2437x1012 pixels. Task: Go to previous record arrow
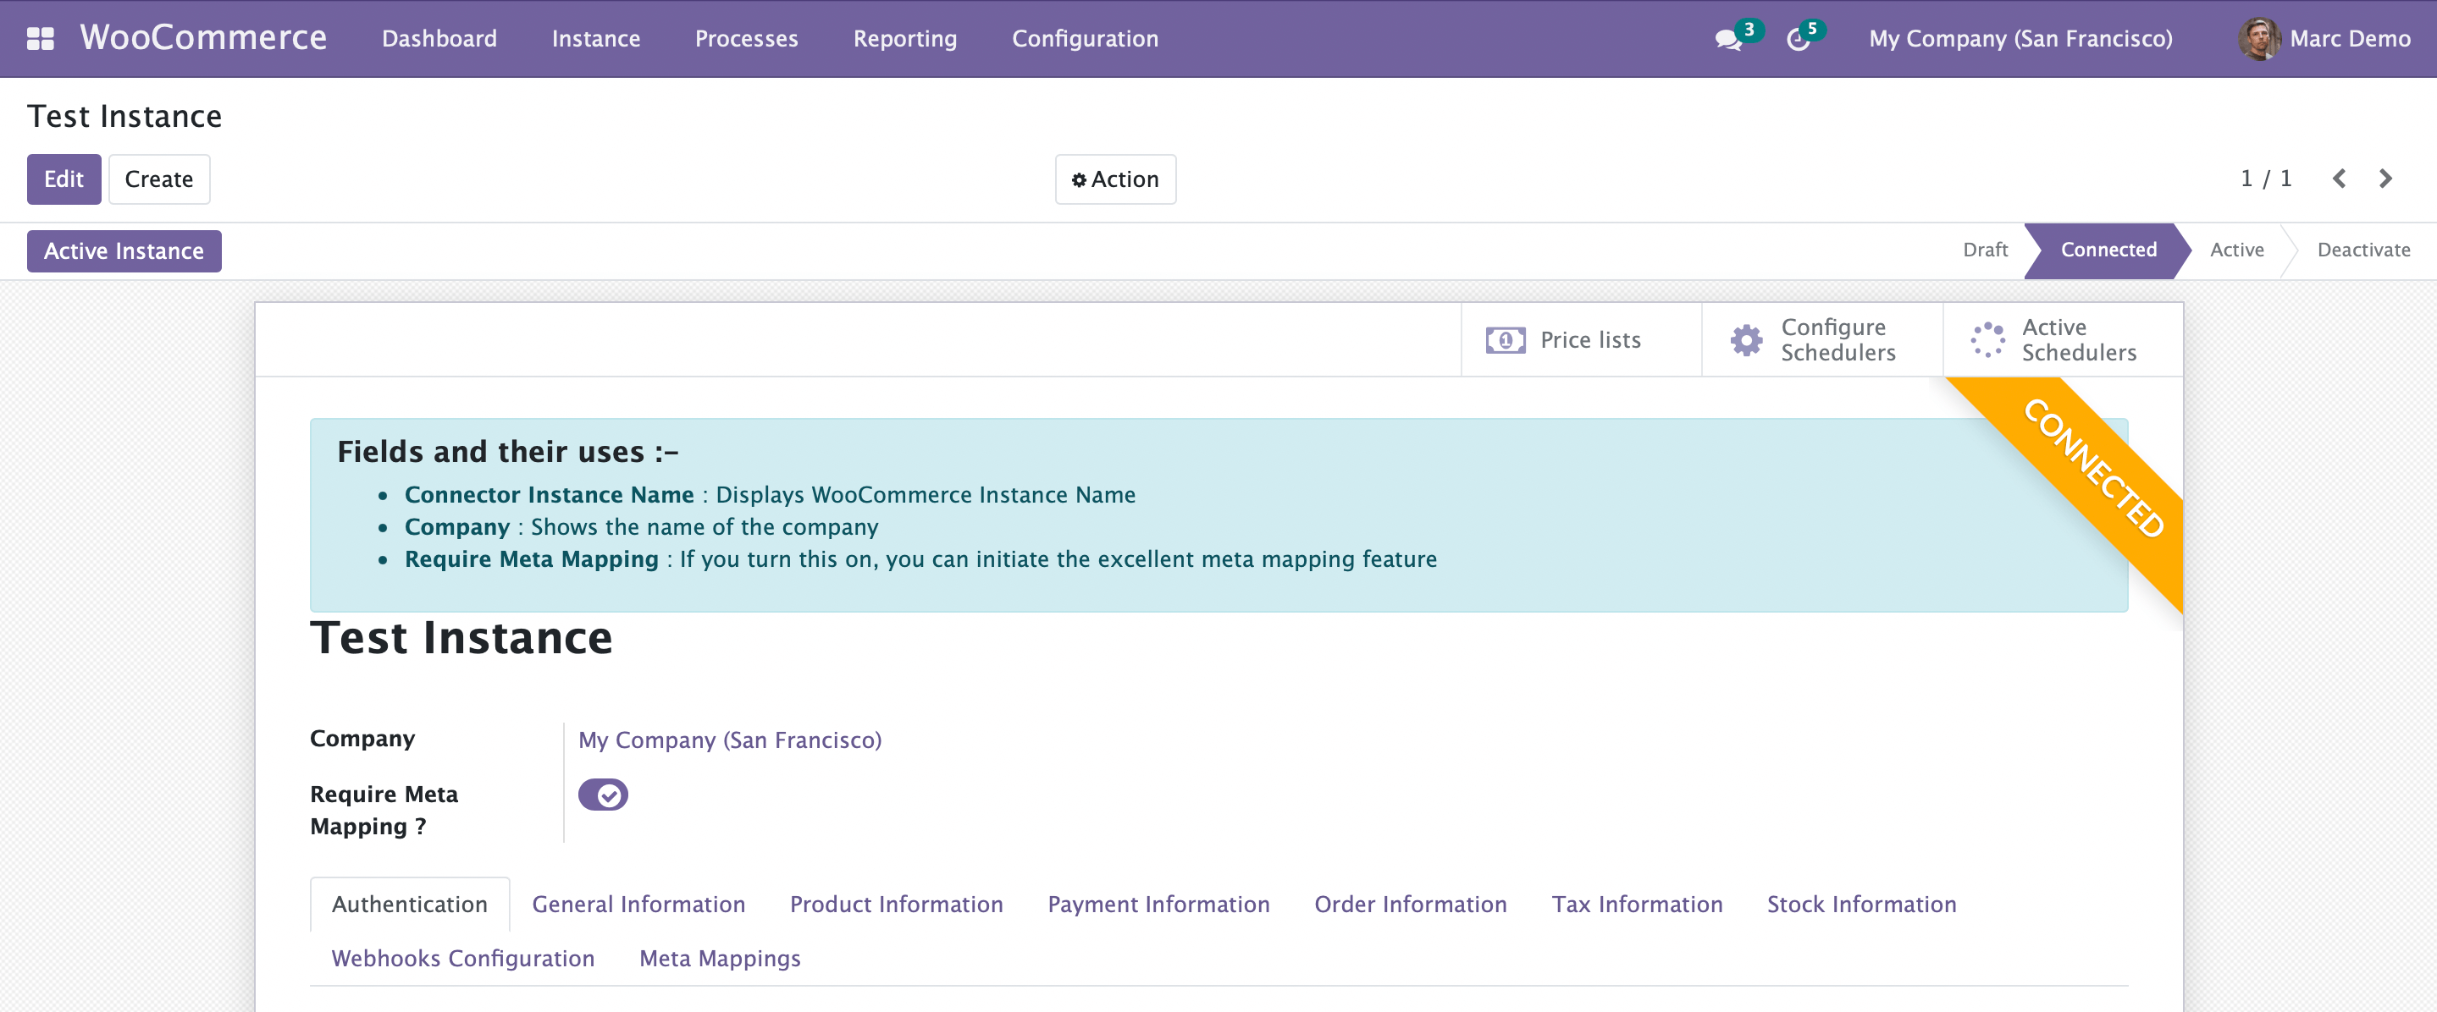tap(2339, 179)
